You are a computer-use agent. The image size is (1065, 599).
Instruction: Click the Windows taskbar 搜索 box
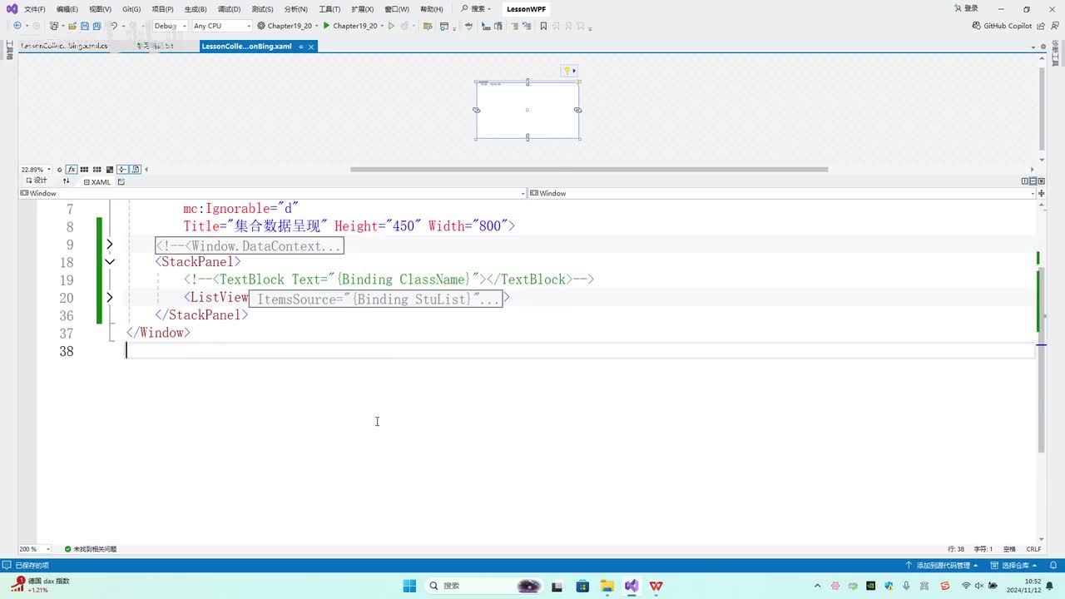(485, 586)
